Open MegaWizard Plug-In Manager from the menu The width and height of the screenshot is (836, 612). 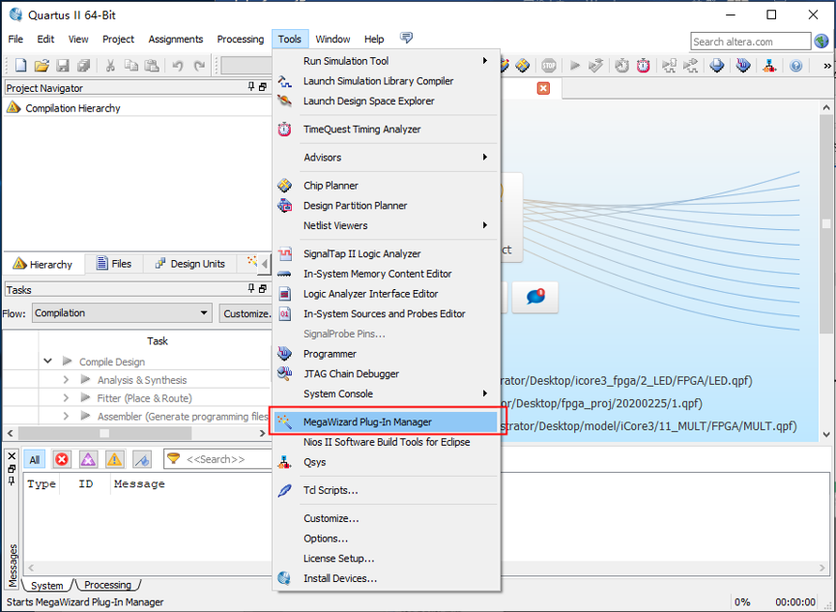(367, 422)
